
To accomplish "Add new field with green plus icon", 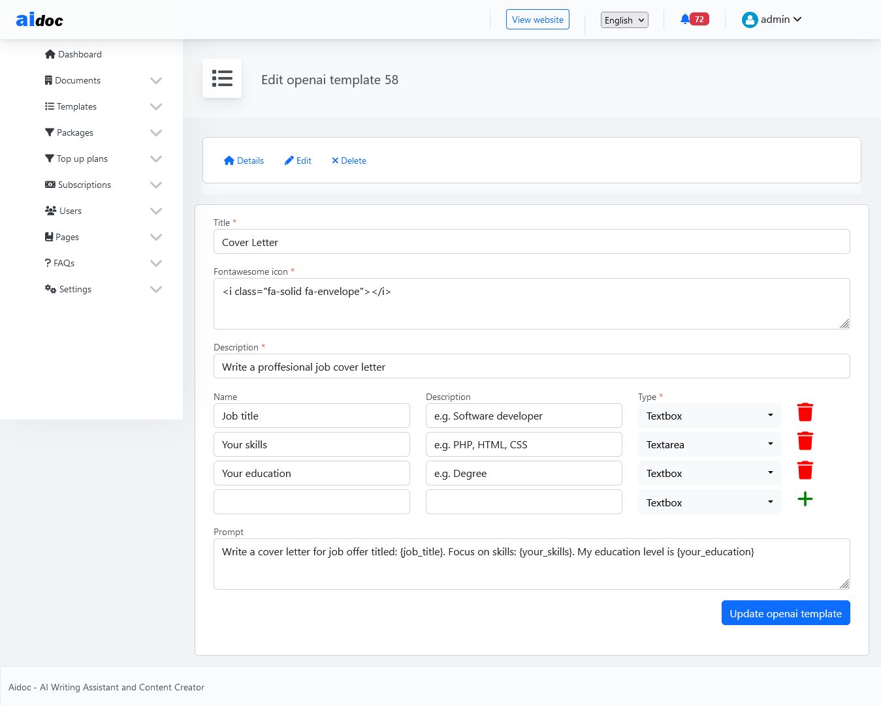I will [x=805, y=499].
